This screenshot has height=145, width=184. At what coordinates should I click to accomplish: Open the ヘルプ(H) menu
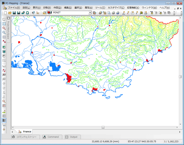[x=165, y=8]
